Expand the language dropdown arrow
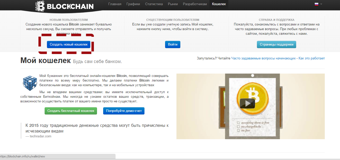This screenshot has width=340, height=160. pos(321,4)
